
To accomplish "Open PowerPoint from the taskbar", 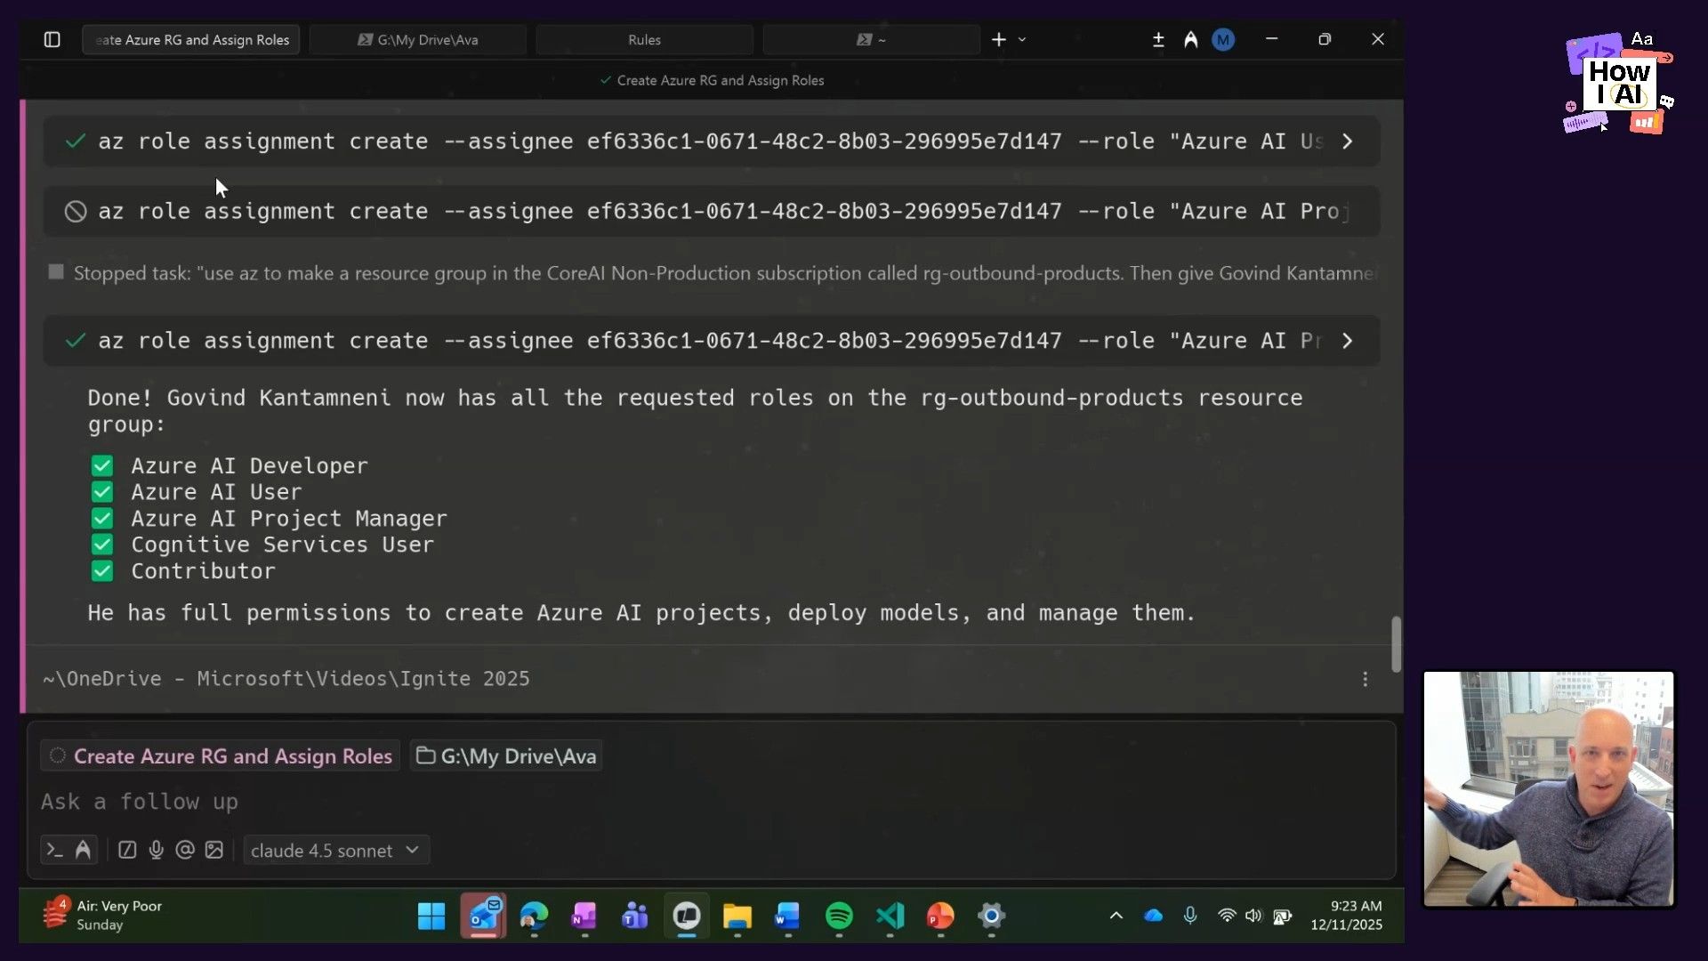I will [940, 917].
